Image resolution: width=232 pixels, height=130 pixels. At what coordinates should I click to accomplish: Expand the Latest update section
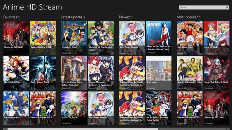[73, 17]
